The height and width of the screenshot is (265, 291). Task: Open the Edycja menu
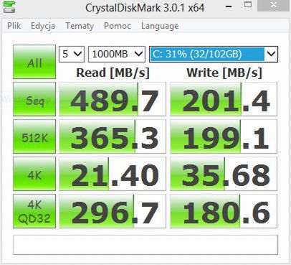click(43, 26)
